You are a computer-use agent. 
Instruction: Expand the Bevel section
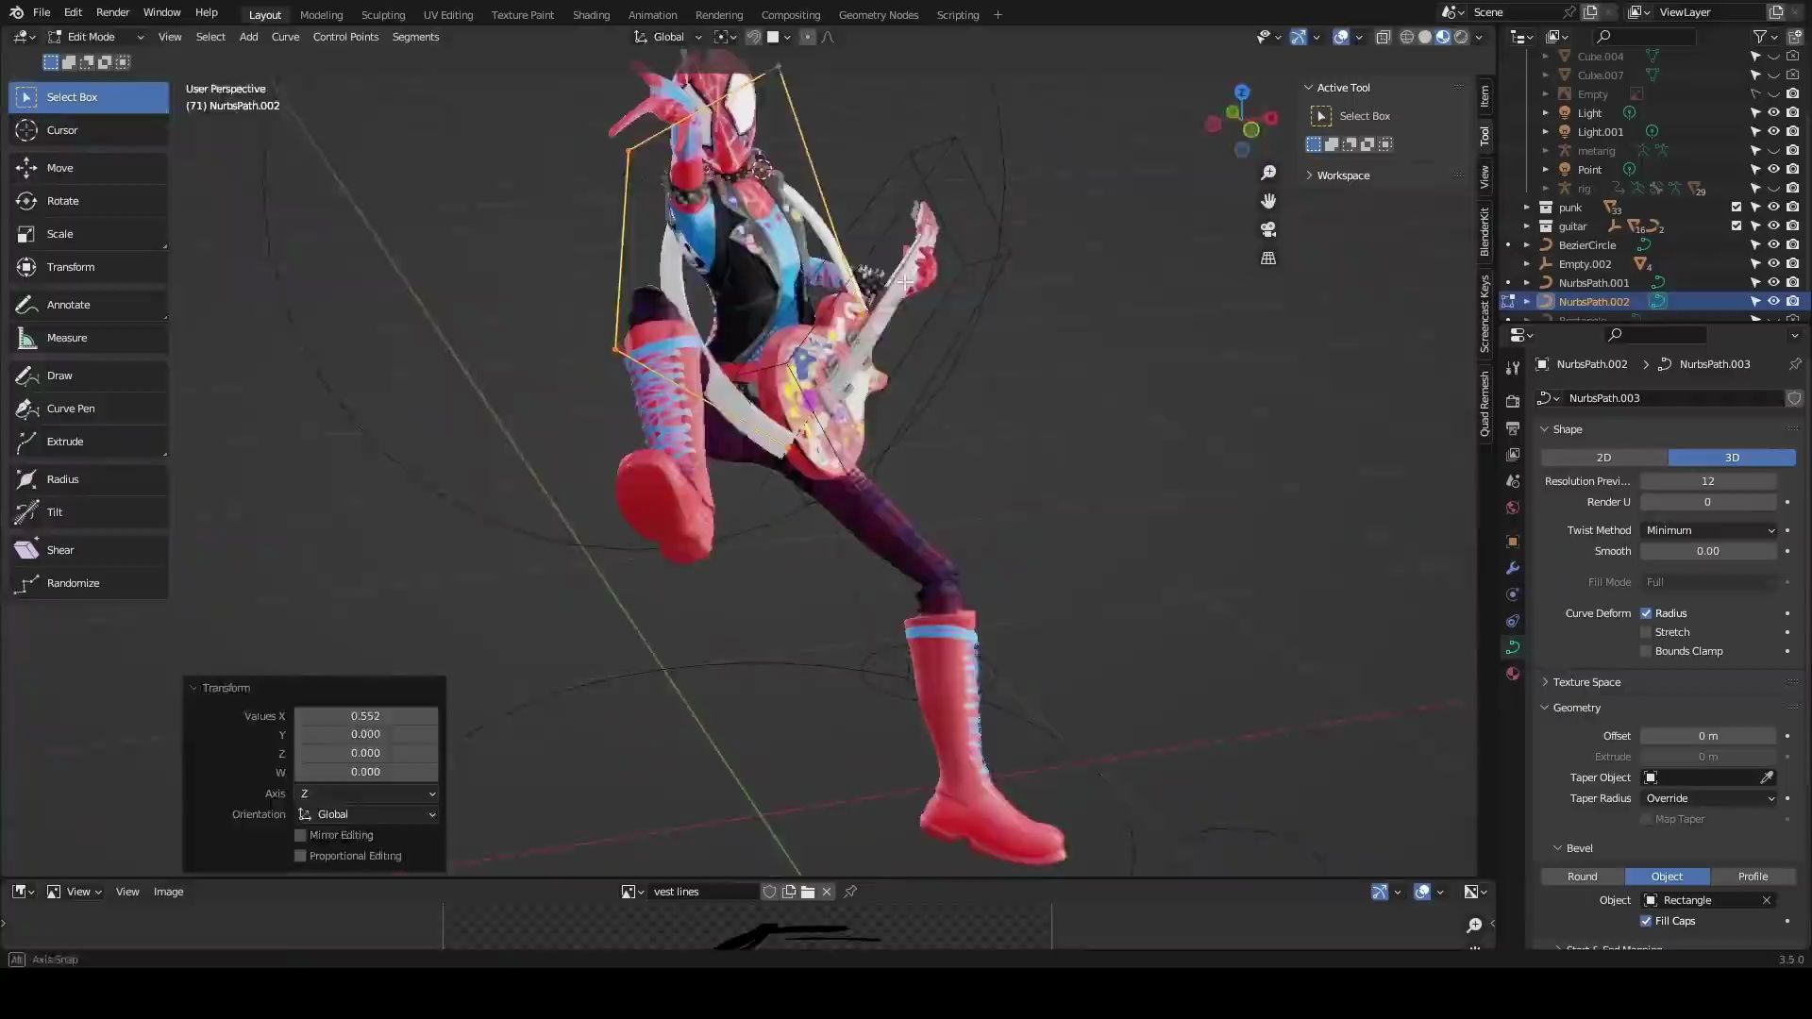pos(1557,847)
